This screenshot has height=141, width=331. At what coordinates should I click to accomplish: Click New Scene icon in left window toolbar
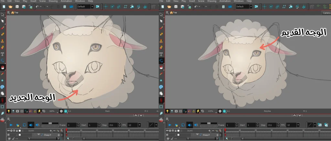4,7
